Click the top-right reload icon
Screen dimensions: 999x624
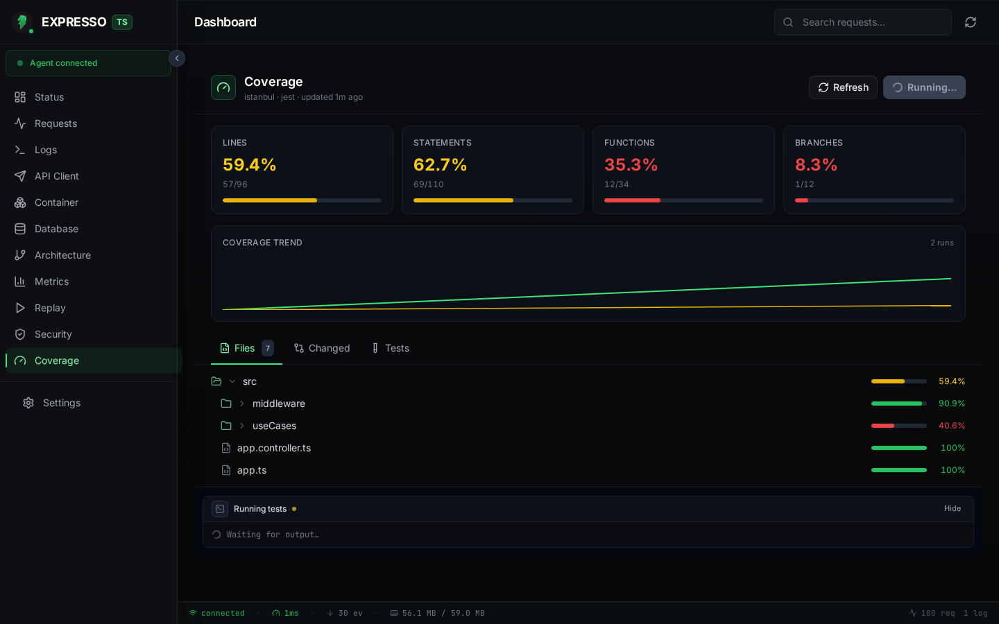(x=971, y=22)
